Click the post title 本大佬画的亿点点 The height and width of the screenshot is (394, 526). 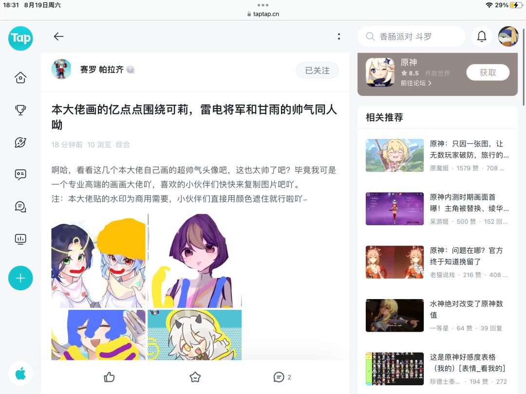click(x=194, y=117)
